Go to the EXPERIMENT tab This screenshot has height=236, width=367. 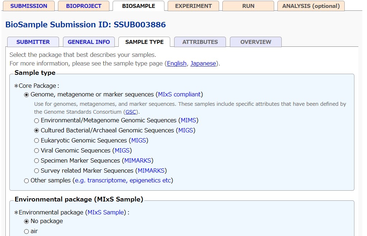(193, 6)
